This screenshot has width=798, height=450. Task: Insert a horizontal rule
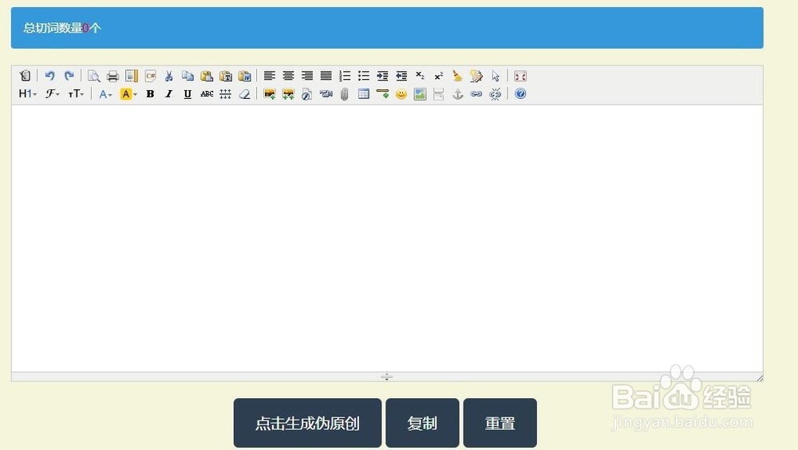(382, 93)
